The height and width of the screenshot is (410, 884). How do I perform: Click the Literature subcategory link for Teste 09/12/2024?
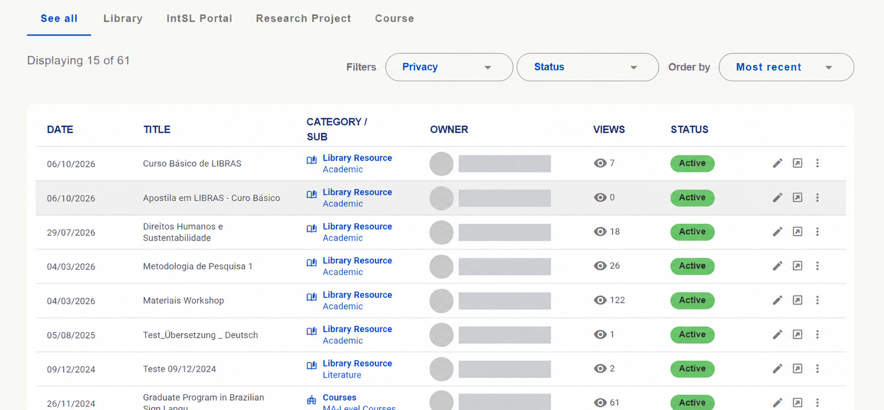(342, 375)
